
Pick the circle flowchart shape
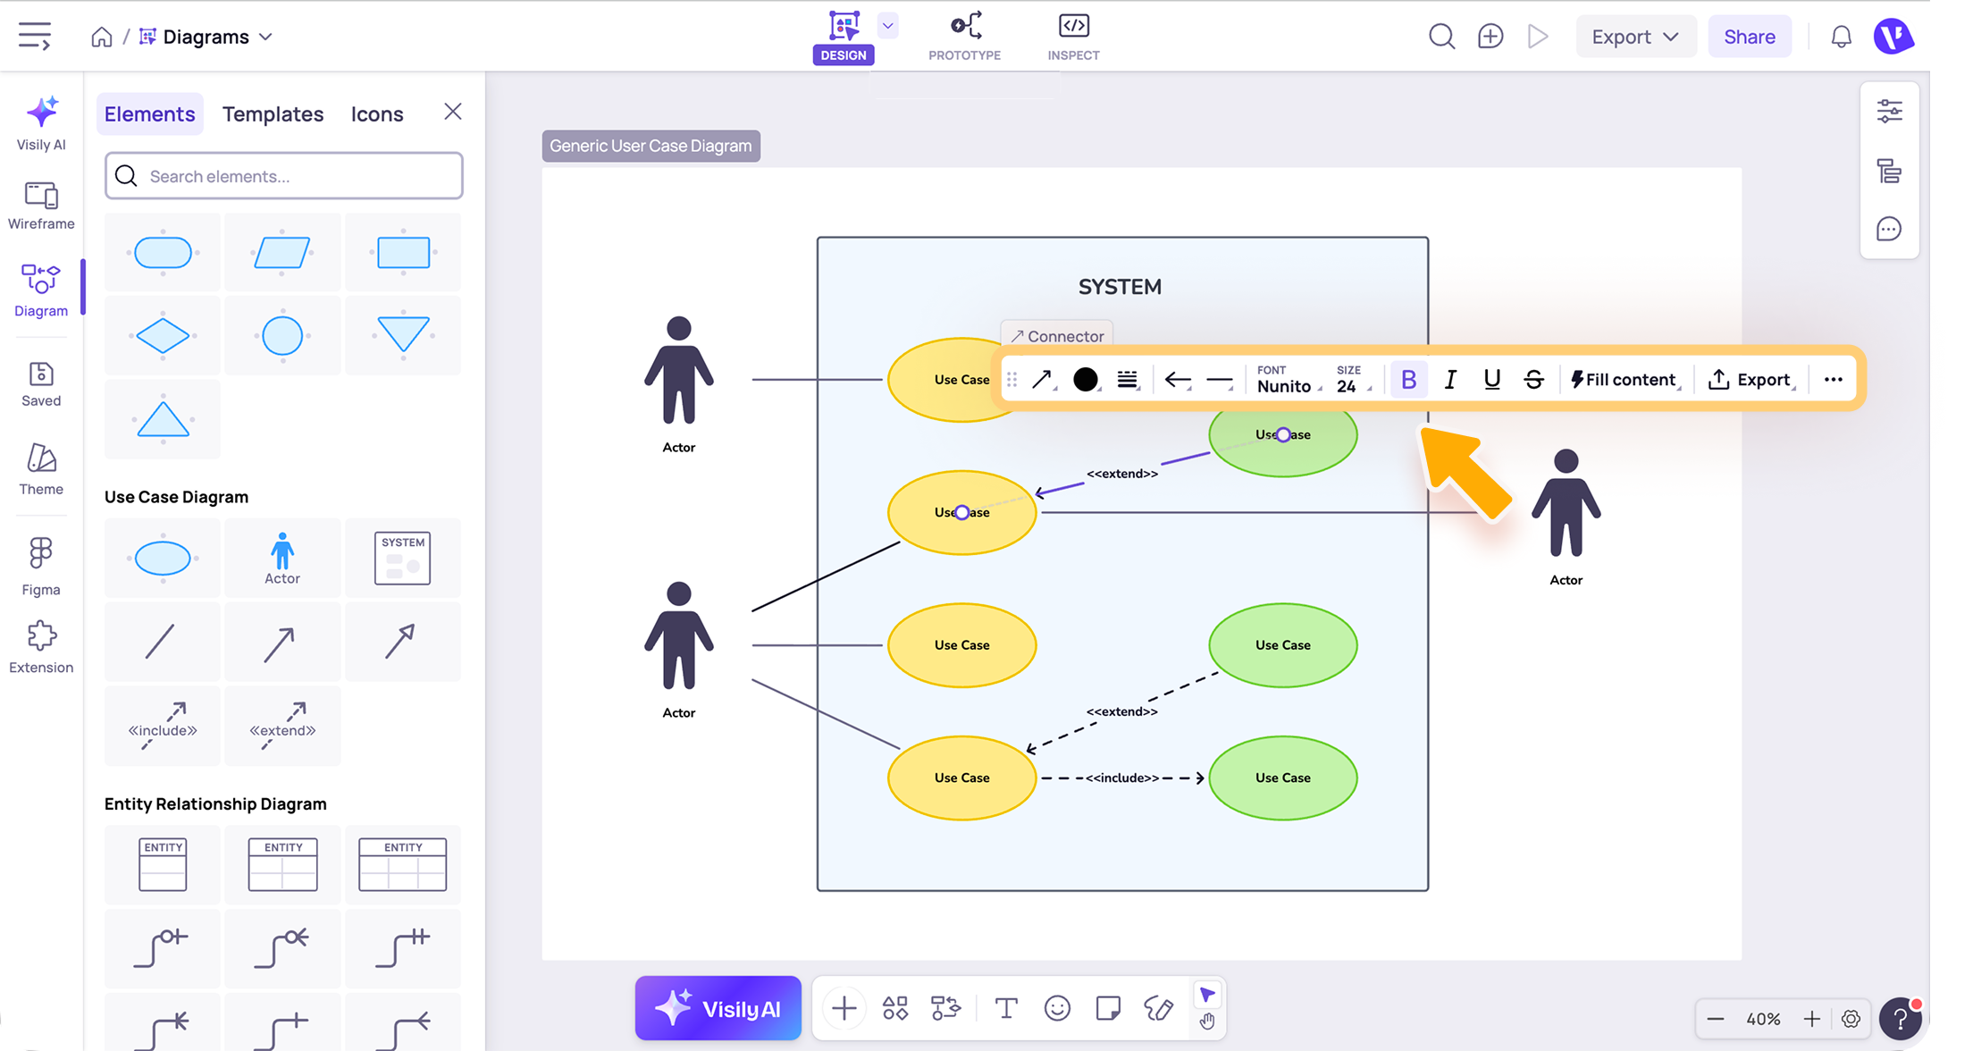point(282,336)
